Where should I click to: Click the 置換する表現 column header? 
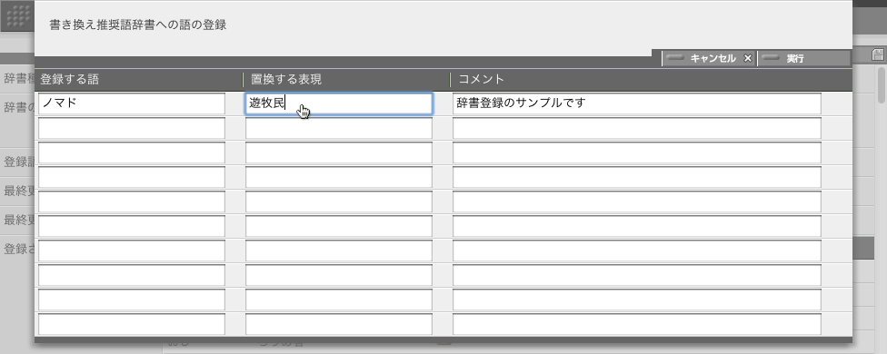[286, 80]
